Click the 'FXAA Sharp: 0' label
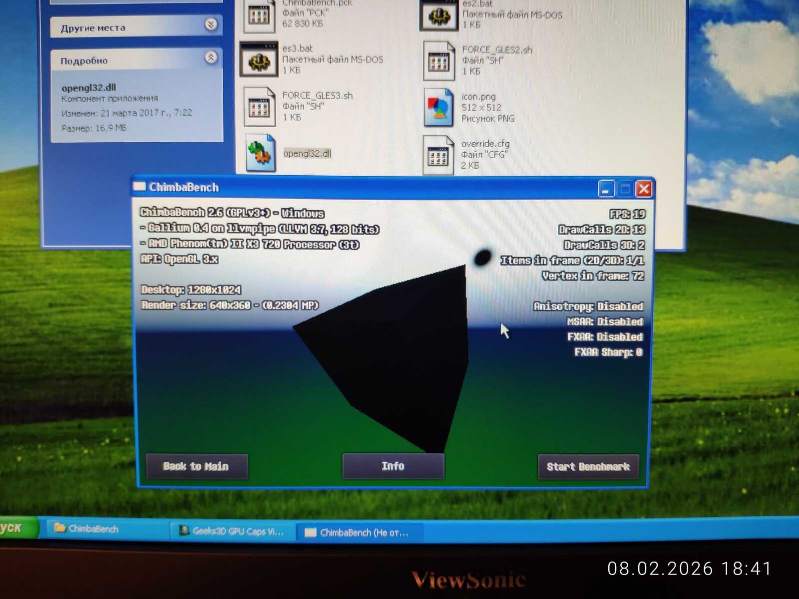This screenshot has width=799, height=599. coord(608,352)
